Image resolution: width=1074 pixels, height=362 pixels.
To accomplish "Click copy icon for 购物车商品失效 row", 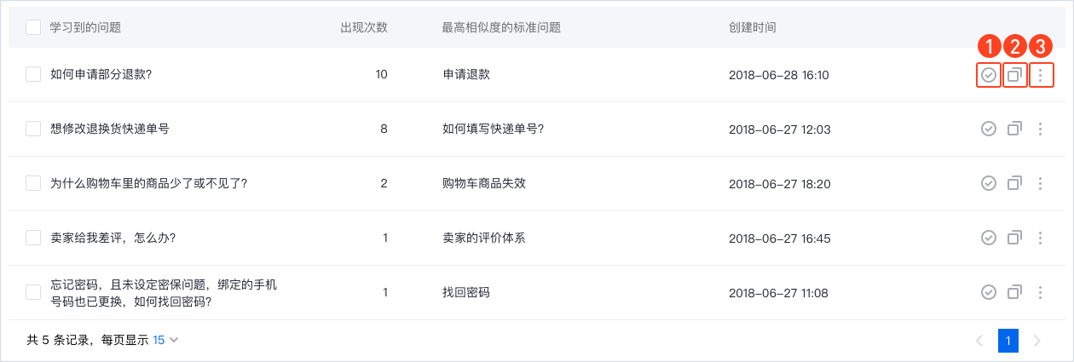I will tap(1014, 183).
